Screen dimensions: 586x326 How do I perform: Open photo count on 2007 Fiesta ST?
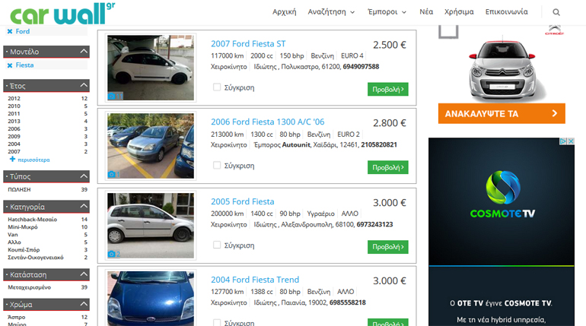(x=115, y=97)
